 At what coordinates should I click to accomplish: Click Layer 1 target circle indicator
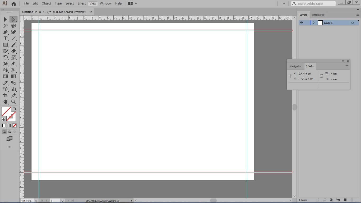pos(352,23)
